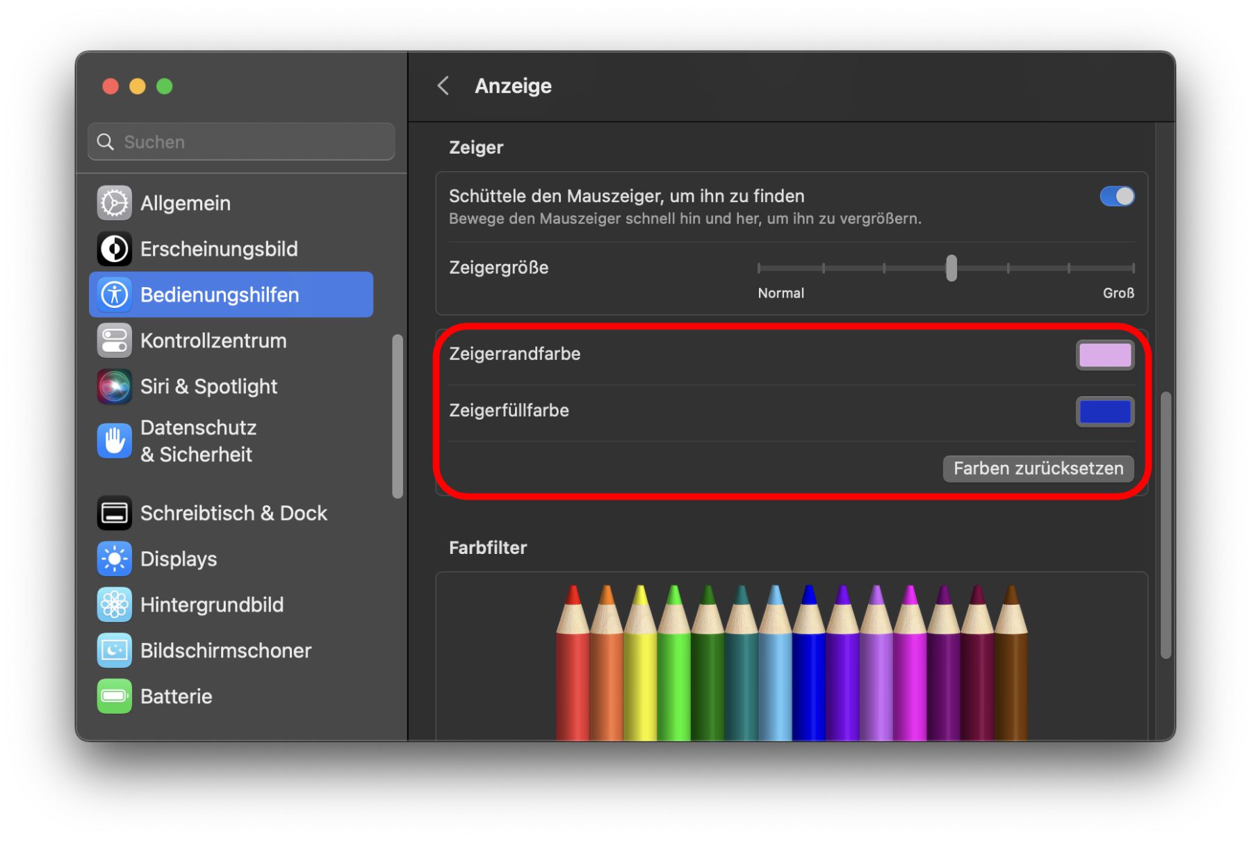The width and height of the screenshot is (1251, 841).
Task: Go back using the chevron beside Anzeige
Action: (443, 86)
